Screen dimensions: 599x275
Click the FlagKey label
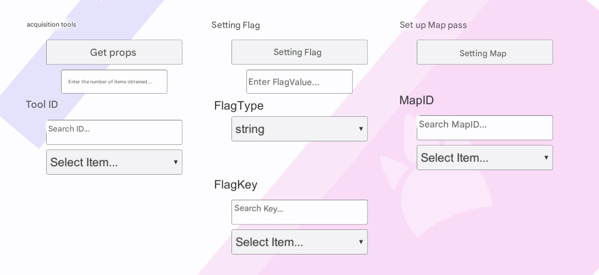point(236,184)
